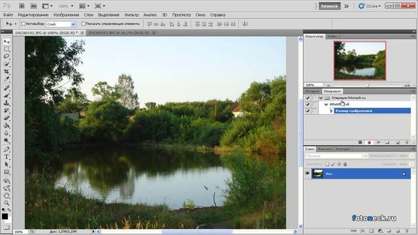Switch to the История tab
The height and width of the screenshot is (235, 418).
312,91
